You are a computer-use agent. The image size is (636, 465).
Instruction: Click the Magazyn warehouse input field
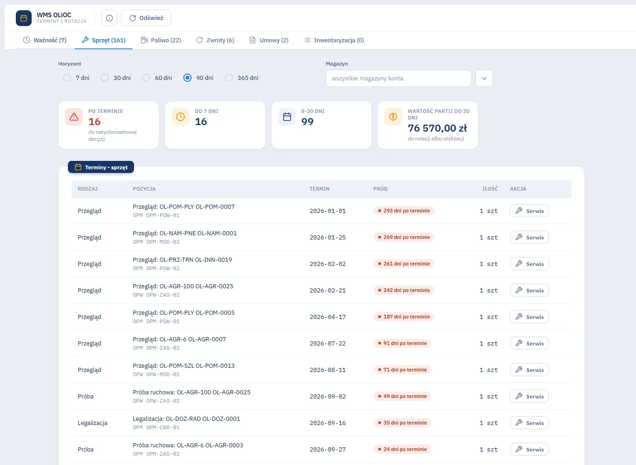399,79
